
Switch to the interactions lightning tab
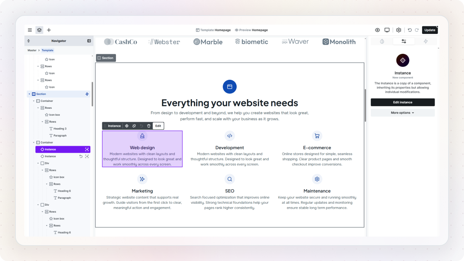point(426,41)
